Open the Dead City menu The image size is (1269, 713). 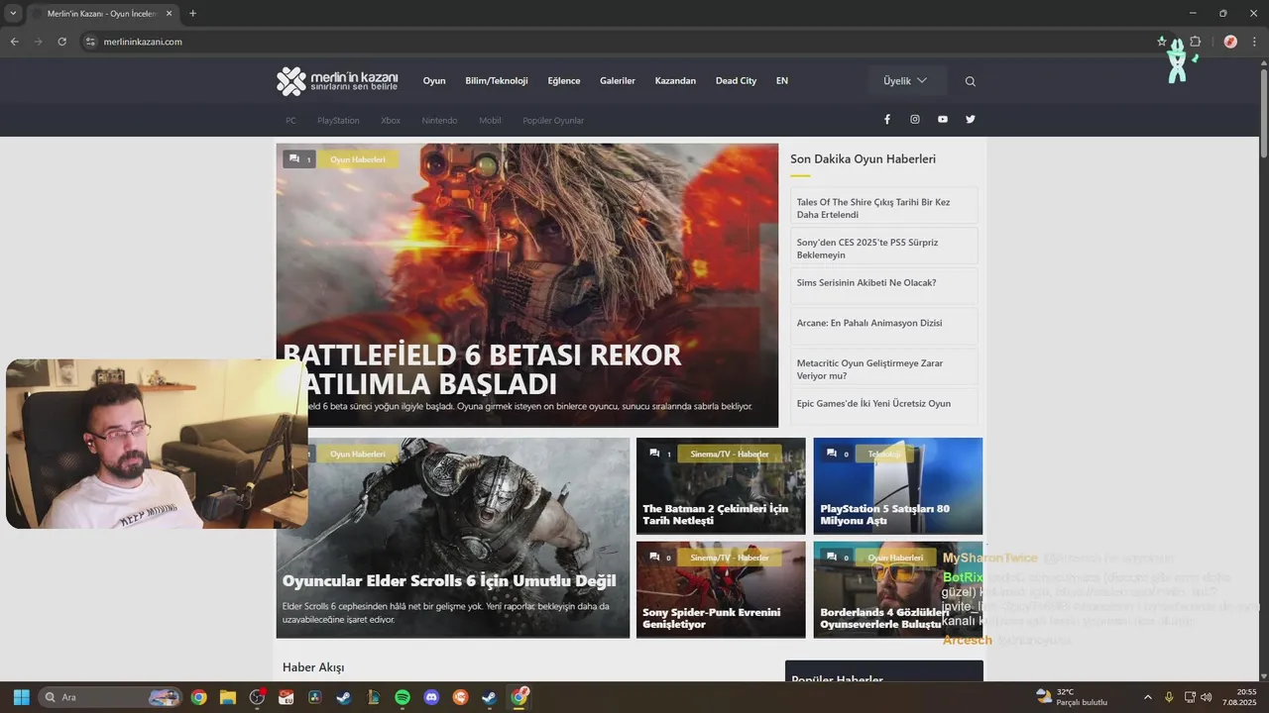[736, 81]
